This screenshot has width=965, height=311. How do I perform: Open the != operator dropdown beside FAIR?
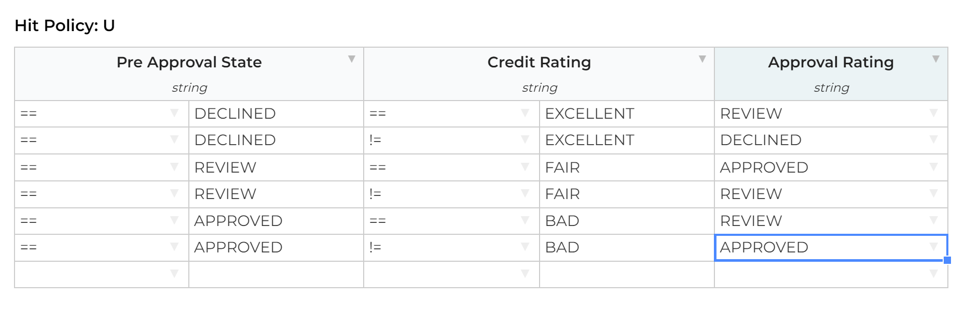(x=525, y=194)
